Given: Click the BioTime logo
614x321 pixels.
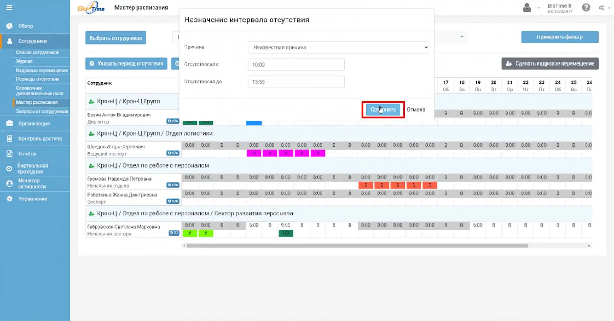Looking at the screenshot, I should coord(91,7).
